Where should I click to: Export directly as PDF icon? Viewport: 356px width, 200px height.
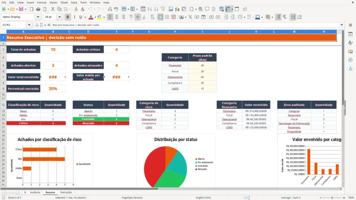[x=32, y=9]
